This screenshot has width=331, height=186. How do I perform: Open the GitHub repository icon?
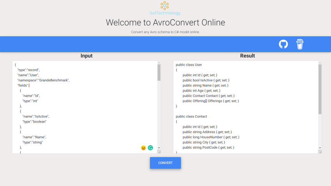pyautogui.click(x=283, y=44)
